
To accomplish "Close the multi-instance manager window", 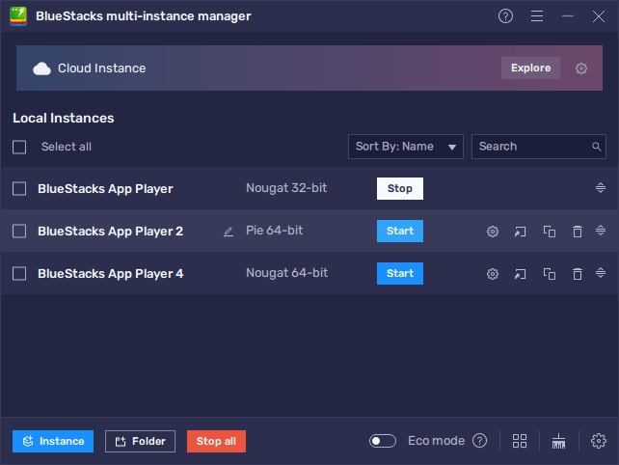I will click(599, 16).
